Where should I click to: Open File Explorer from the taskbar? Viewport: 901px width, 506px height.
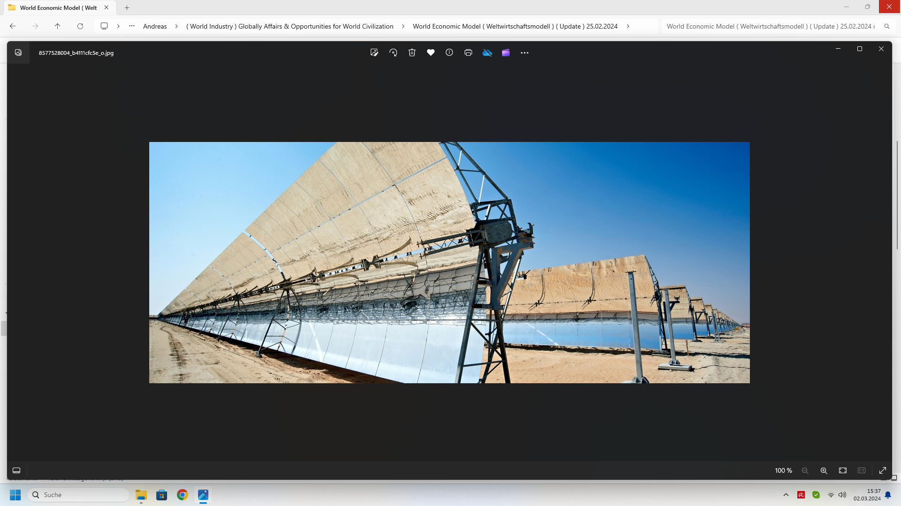coord(141,495)
